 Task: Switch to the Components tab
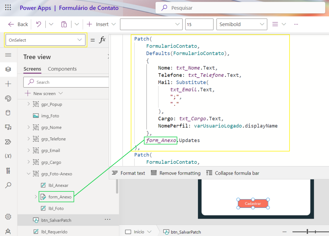tap(62, 69)
